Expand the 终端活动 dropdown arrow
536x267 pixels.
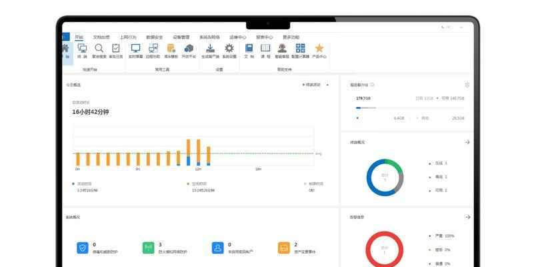[327, 85]
